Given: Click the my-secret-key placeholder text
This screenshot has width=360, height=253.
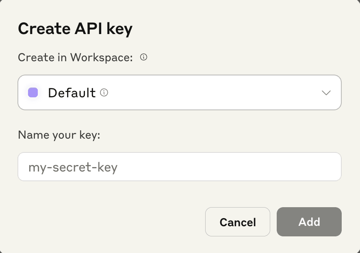Looking at the screenshot, I should (73, 167).
